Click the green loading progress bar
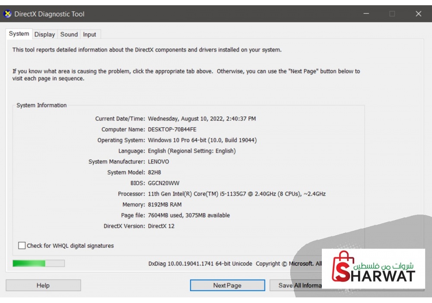The height and width of the screenshot is (303, 432). click(x=38, y=263)
